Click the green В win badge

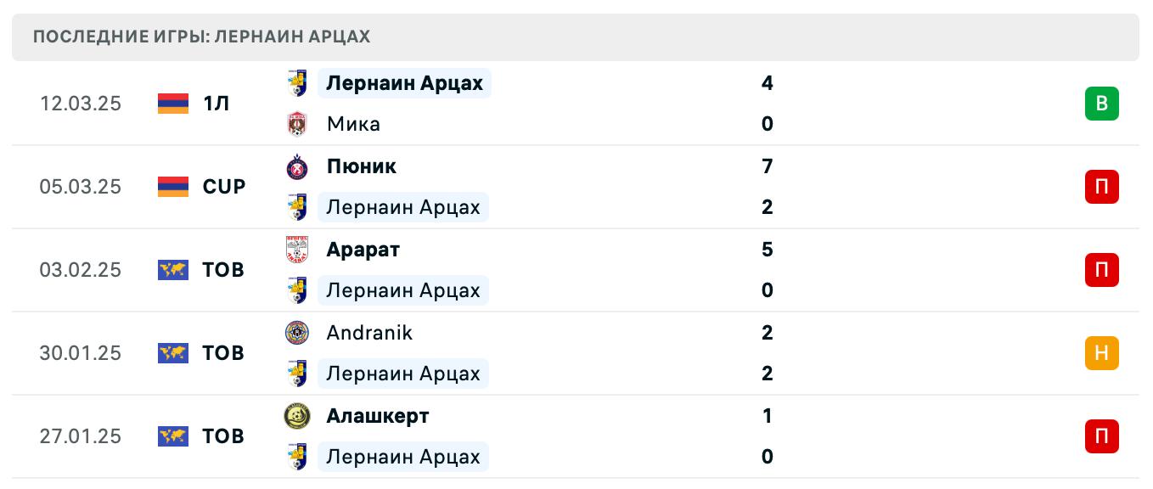point(1101,104)
